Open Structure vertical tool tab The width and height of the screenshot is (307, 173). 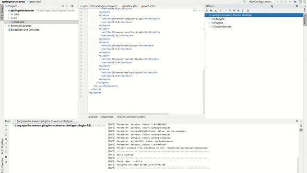2,146
